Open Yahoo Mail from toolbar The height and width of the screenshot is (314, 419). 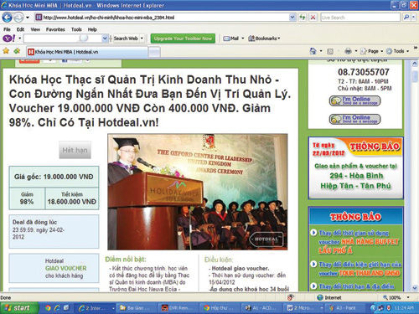tap(230, 39)
